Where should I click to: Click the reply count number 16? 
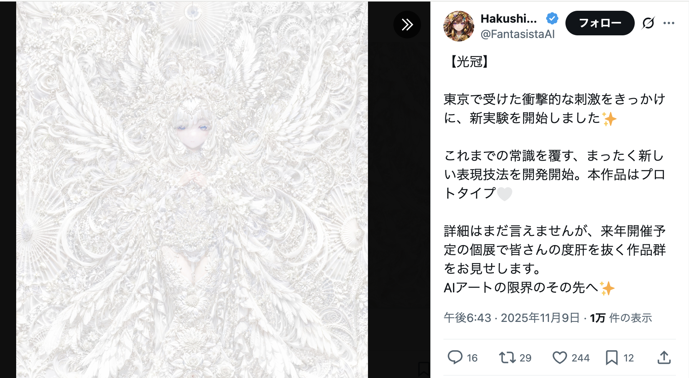pos(472,358)
